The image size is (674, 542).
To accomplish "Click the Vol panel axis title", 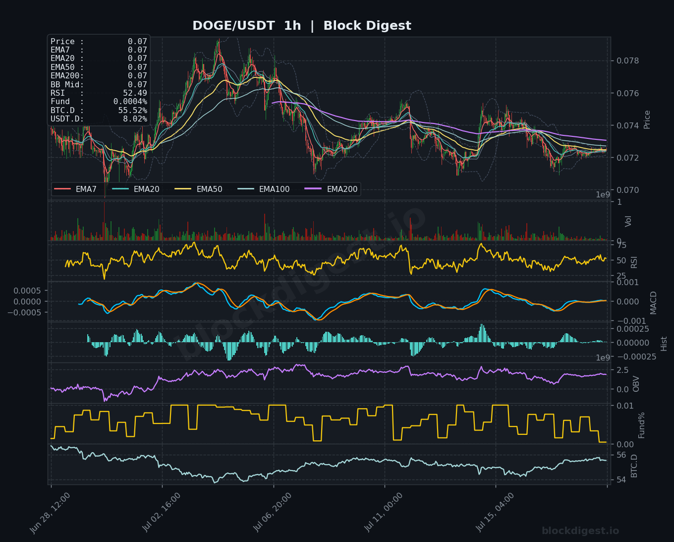I will click(x=628, y=221).
